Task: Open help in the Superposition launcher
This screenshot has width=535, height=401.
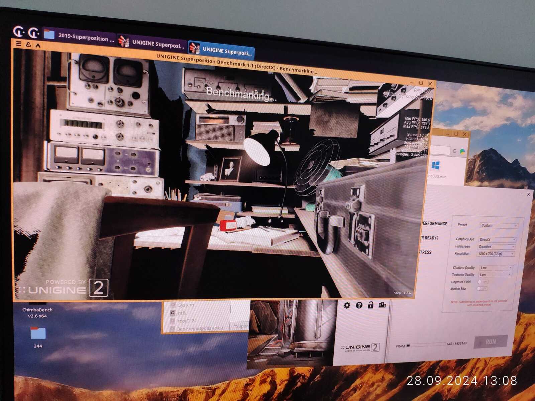Action: click(x=359, y=305)
